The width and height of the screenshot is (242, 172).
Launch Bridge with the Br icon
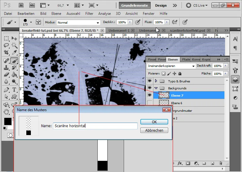(x=21, y=5)
